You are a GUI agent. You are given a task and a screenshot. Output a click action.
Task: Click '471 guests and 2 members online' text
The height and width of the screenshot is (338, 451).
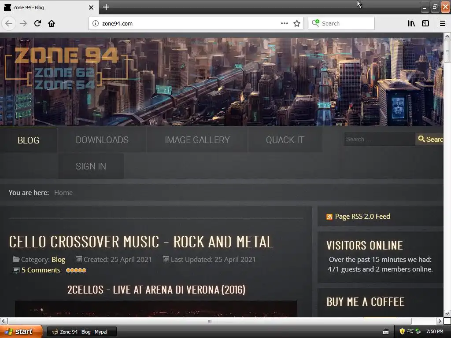tap(380, 269)
